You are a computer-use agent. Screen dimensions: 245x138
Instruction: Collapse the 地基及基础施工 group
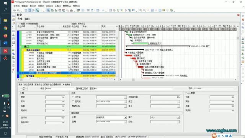click(x=23, y=50)
